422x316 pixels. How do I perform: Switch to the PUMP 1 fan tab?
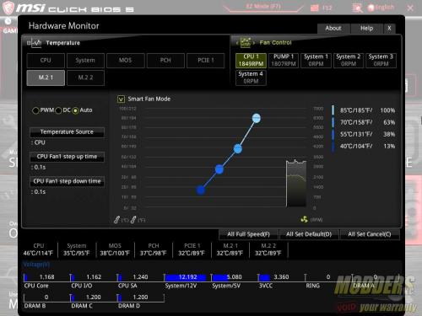[284, 60]
